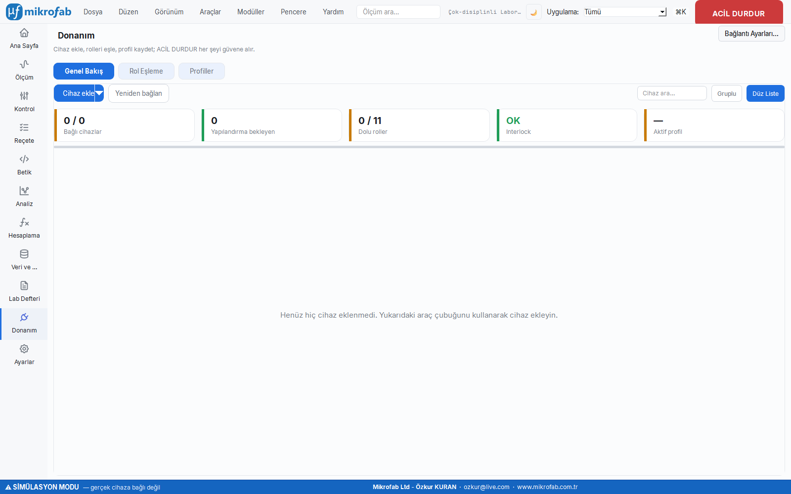Click the Mikrofab Ltd - Özkur KURAN text
The height and width of the screenshot is (494, 791).
[x=414, y=487]
